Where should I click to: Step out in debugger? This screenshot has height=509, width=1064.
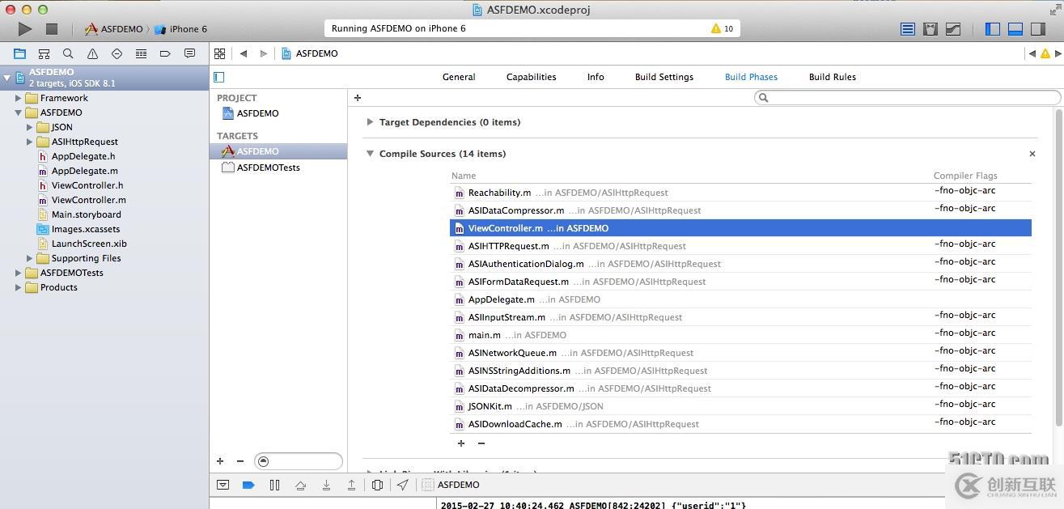(x=351, y=485)
